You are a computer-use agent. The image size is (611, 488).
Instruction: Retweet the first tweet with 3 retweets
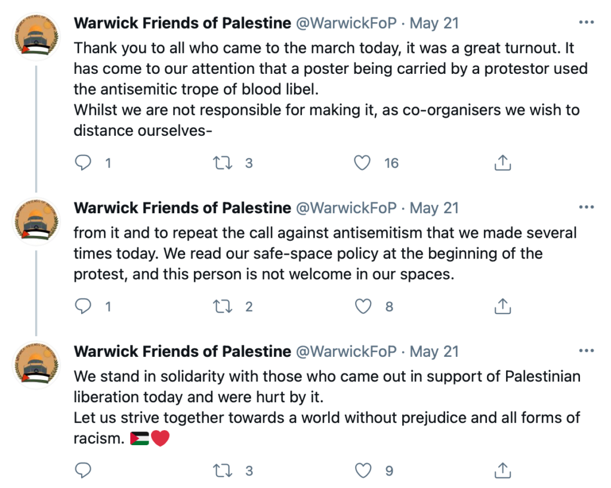click(x=223, y=163)
